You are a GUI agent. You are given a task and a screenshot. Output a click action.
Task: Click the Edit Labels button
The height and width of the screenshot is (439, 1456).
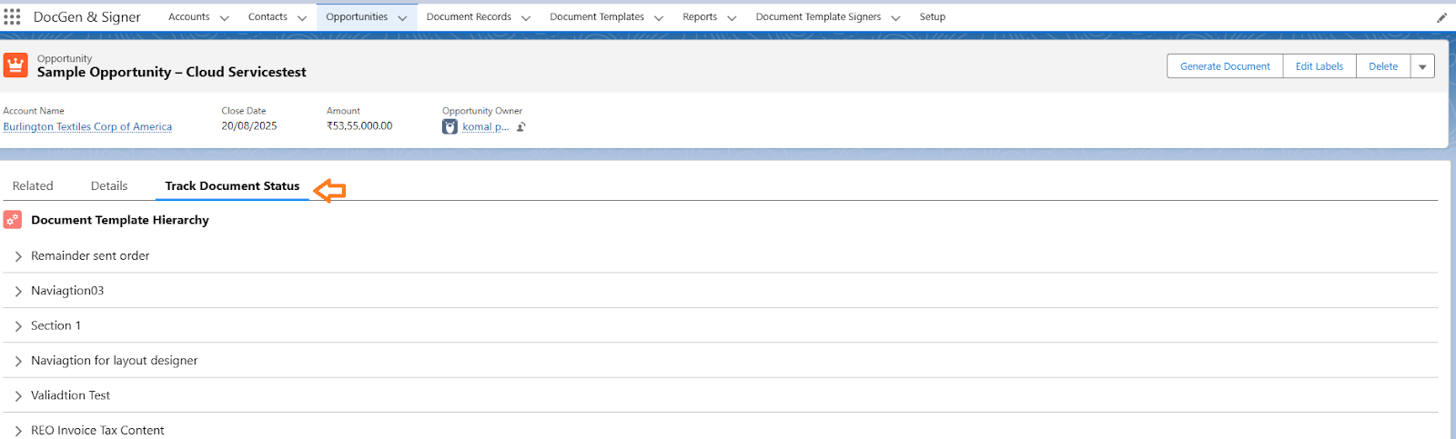click(1319, 66)
